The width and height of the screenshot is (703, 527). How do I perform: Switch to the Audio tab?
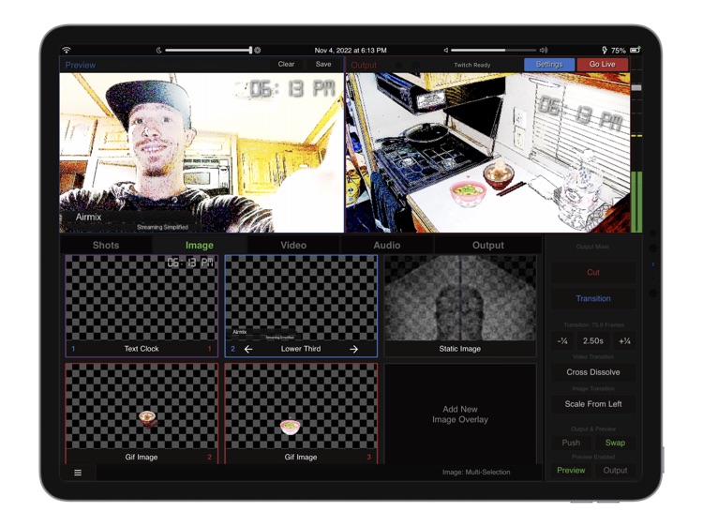[387, 246]
